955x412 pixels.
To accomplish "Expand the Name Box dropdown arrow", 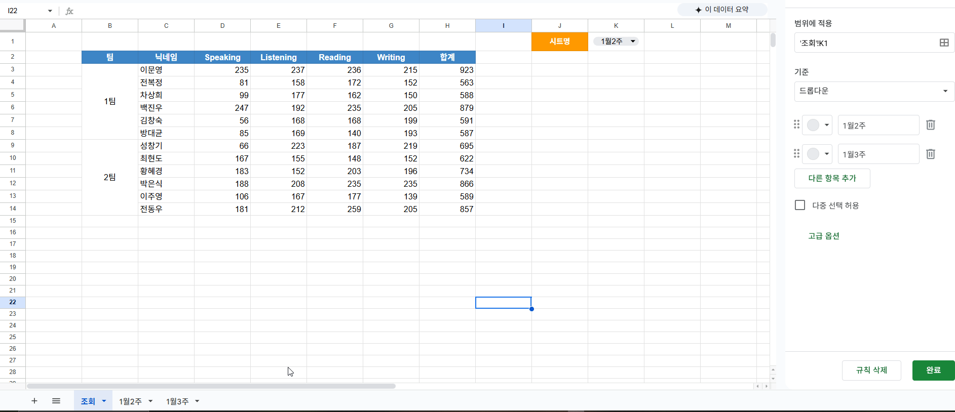I will (50, 11).
